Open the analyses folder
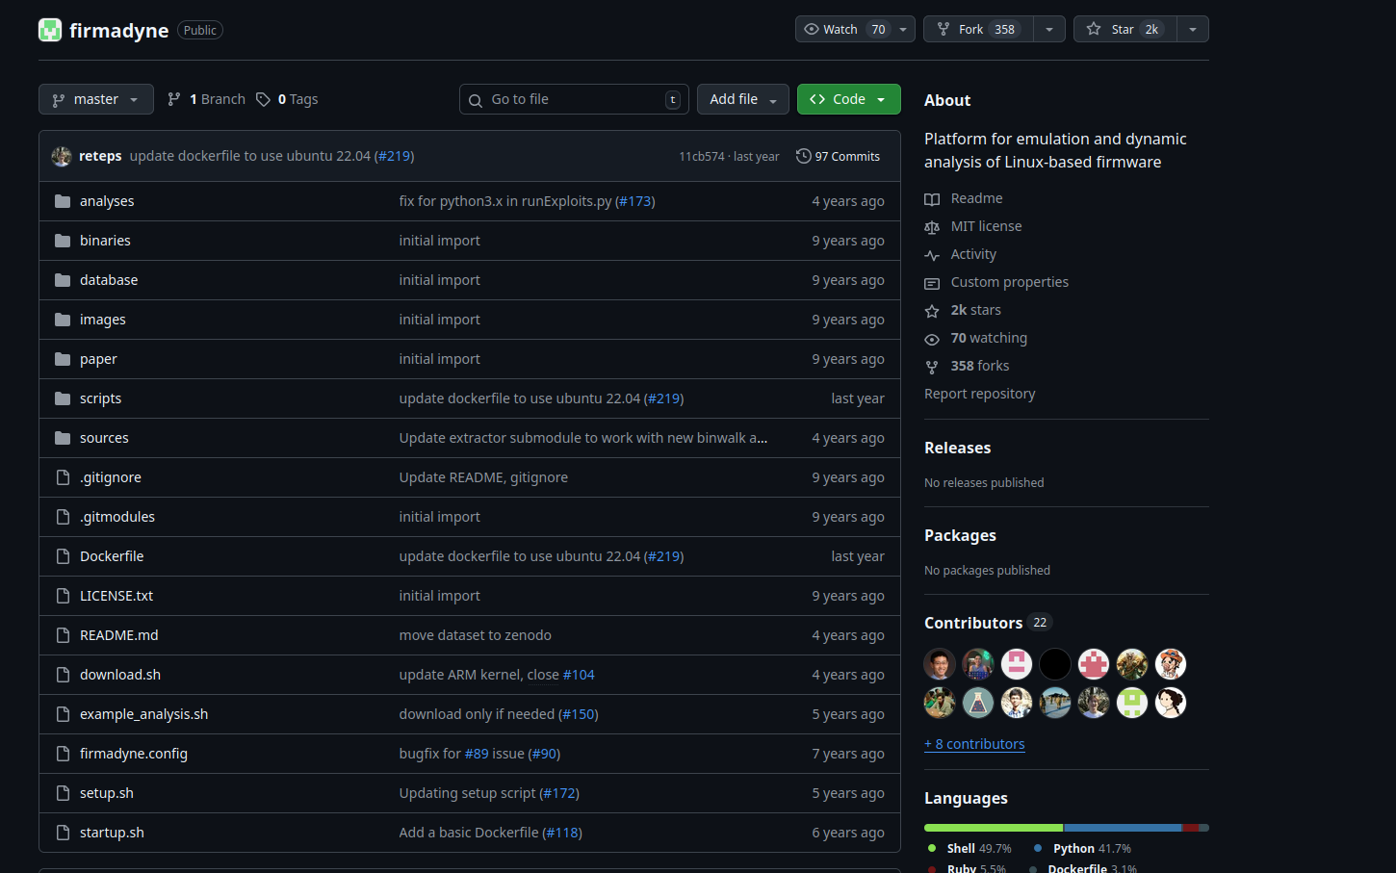Image resolution: width=1396 pixels, height=873 pixels. (x=107, y=201)
